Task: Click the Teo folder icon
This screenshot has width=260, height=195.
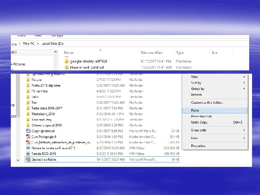Action: point(28,103)
